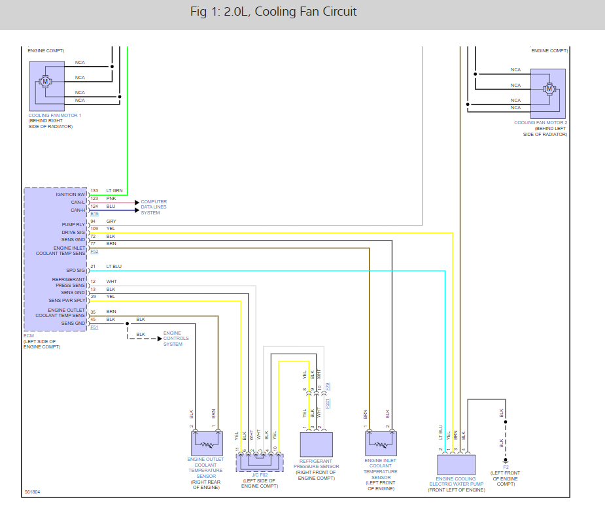The height and width of the screenshot is (519, 605).
Task: Open the F51 connector link
Action: (95, 327)
